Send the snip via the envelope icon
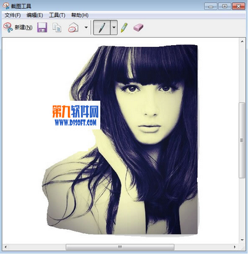The image size is (249, 255). [x=73, y=28]
